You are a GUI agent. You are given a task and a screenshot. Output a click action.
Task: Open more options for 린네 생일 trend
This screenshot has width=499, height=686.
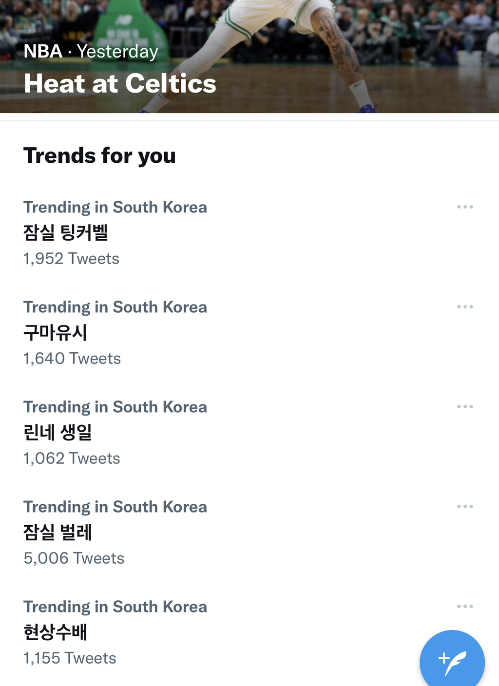(x=465, y=407)
